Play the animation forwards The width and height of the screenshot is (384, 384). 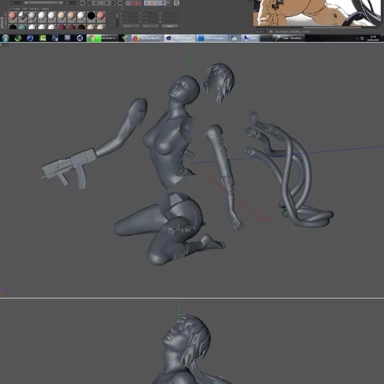(x=101, y=3)
